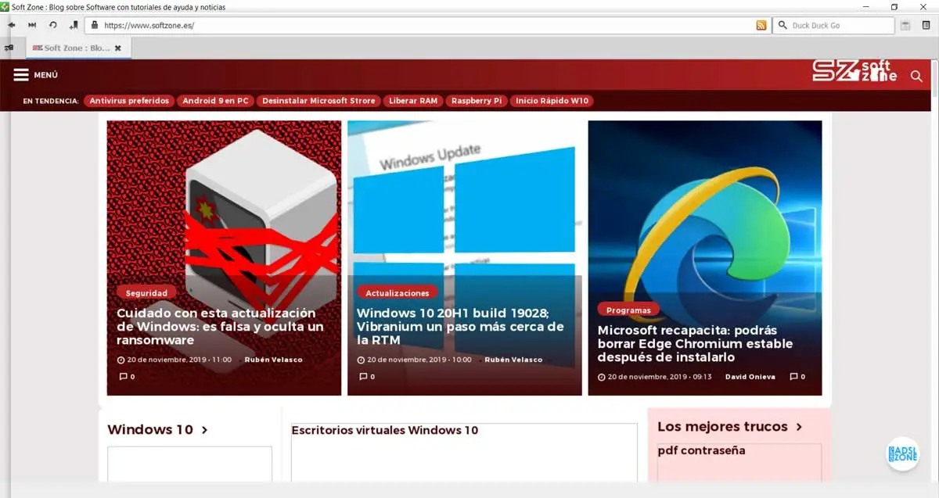Open the 'Microsoft recapacita' Edge Chromium headline
This screenshot has height=498, width=939.
point(695,344)
